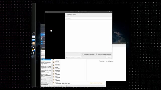Select the 'Документация' category

46,74
